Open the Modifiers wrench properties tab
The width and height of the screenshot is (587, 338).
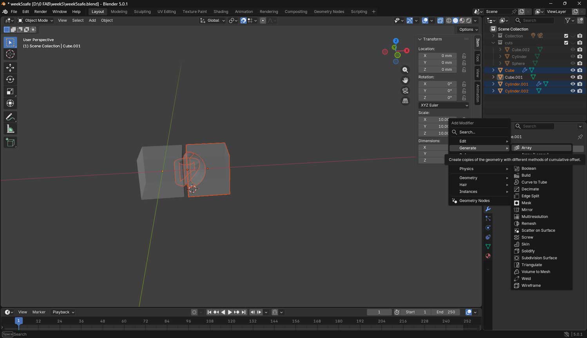coord(488,209)
